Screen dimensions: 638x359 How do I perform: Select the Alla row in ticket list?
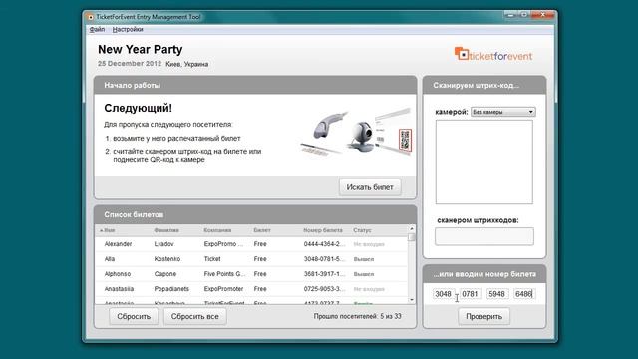[250, 259]
